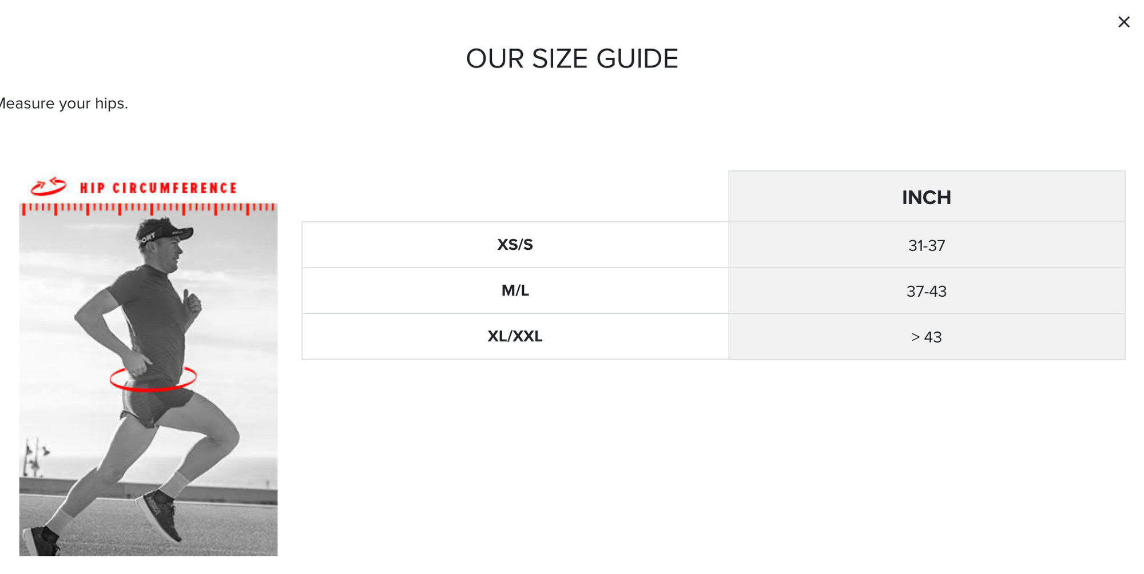
Task: Click the 31-37 inch measurement cell
Action: (926, 245)
